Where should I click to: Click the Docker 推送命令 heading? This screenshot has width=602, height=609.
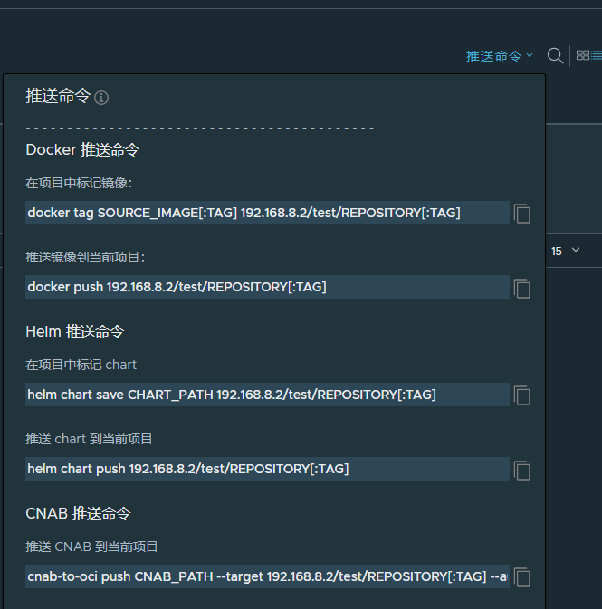coord(82,150)
